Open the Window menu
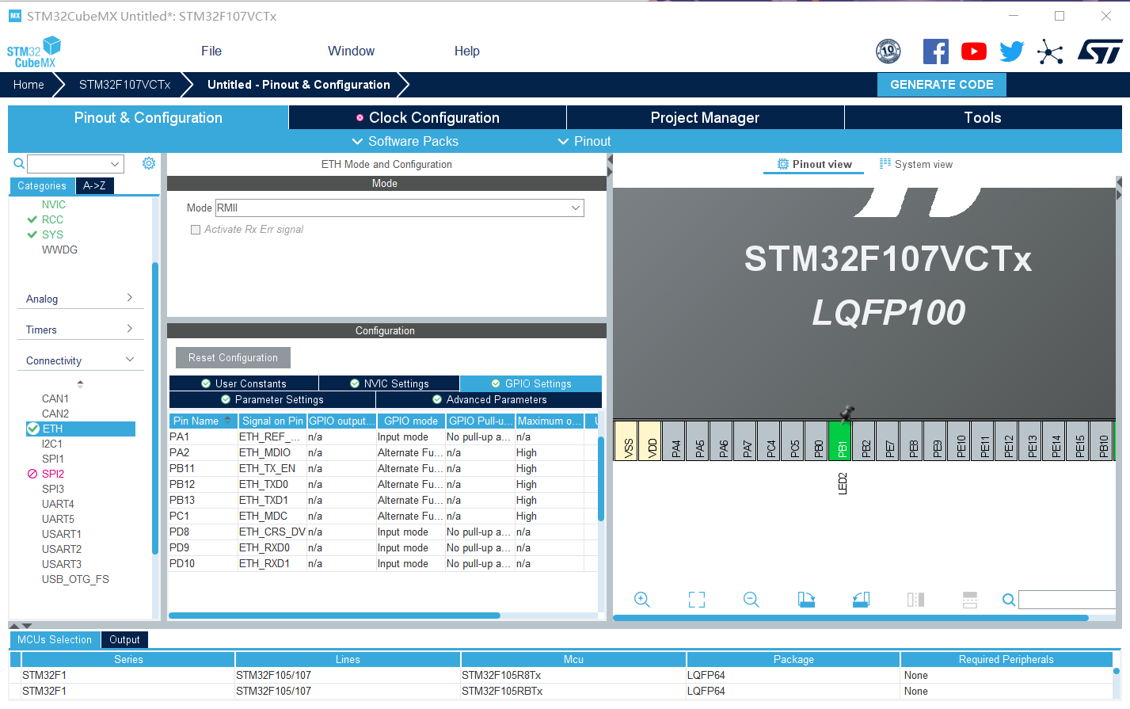 point(351,51)
